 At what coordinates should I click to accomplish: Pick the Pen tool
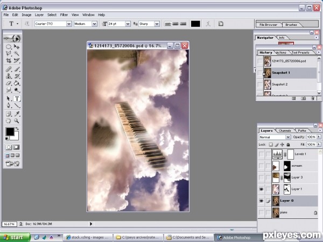[x=9, y=105]
